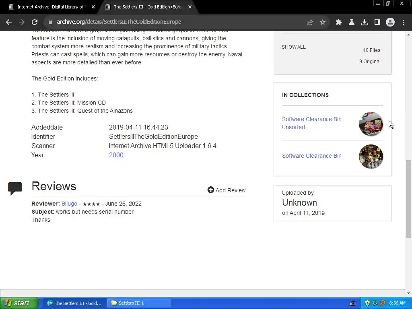Click the archive.org address bar URL

tap(119, 22)
